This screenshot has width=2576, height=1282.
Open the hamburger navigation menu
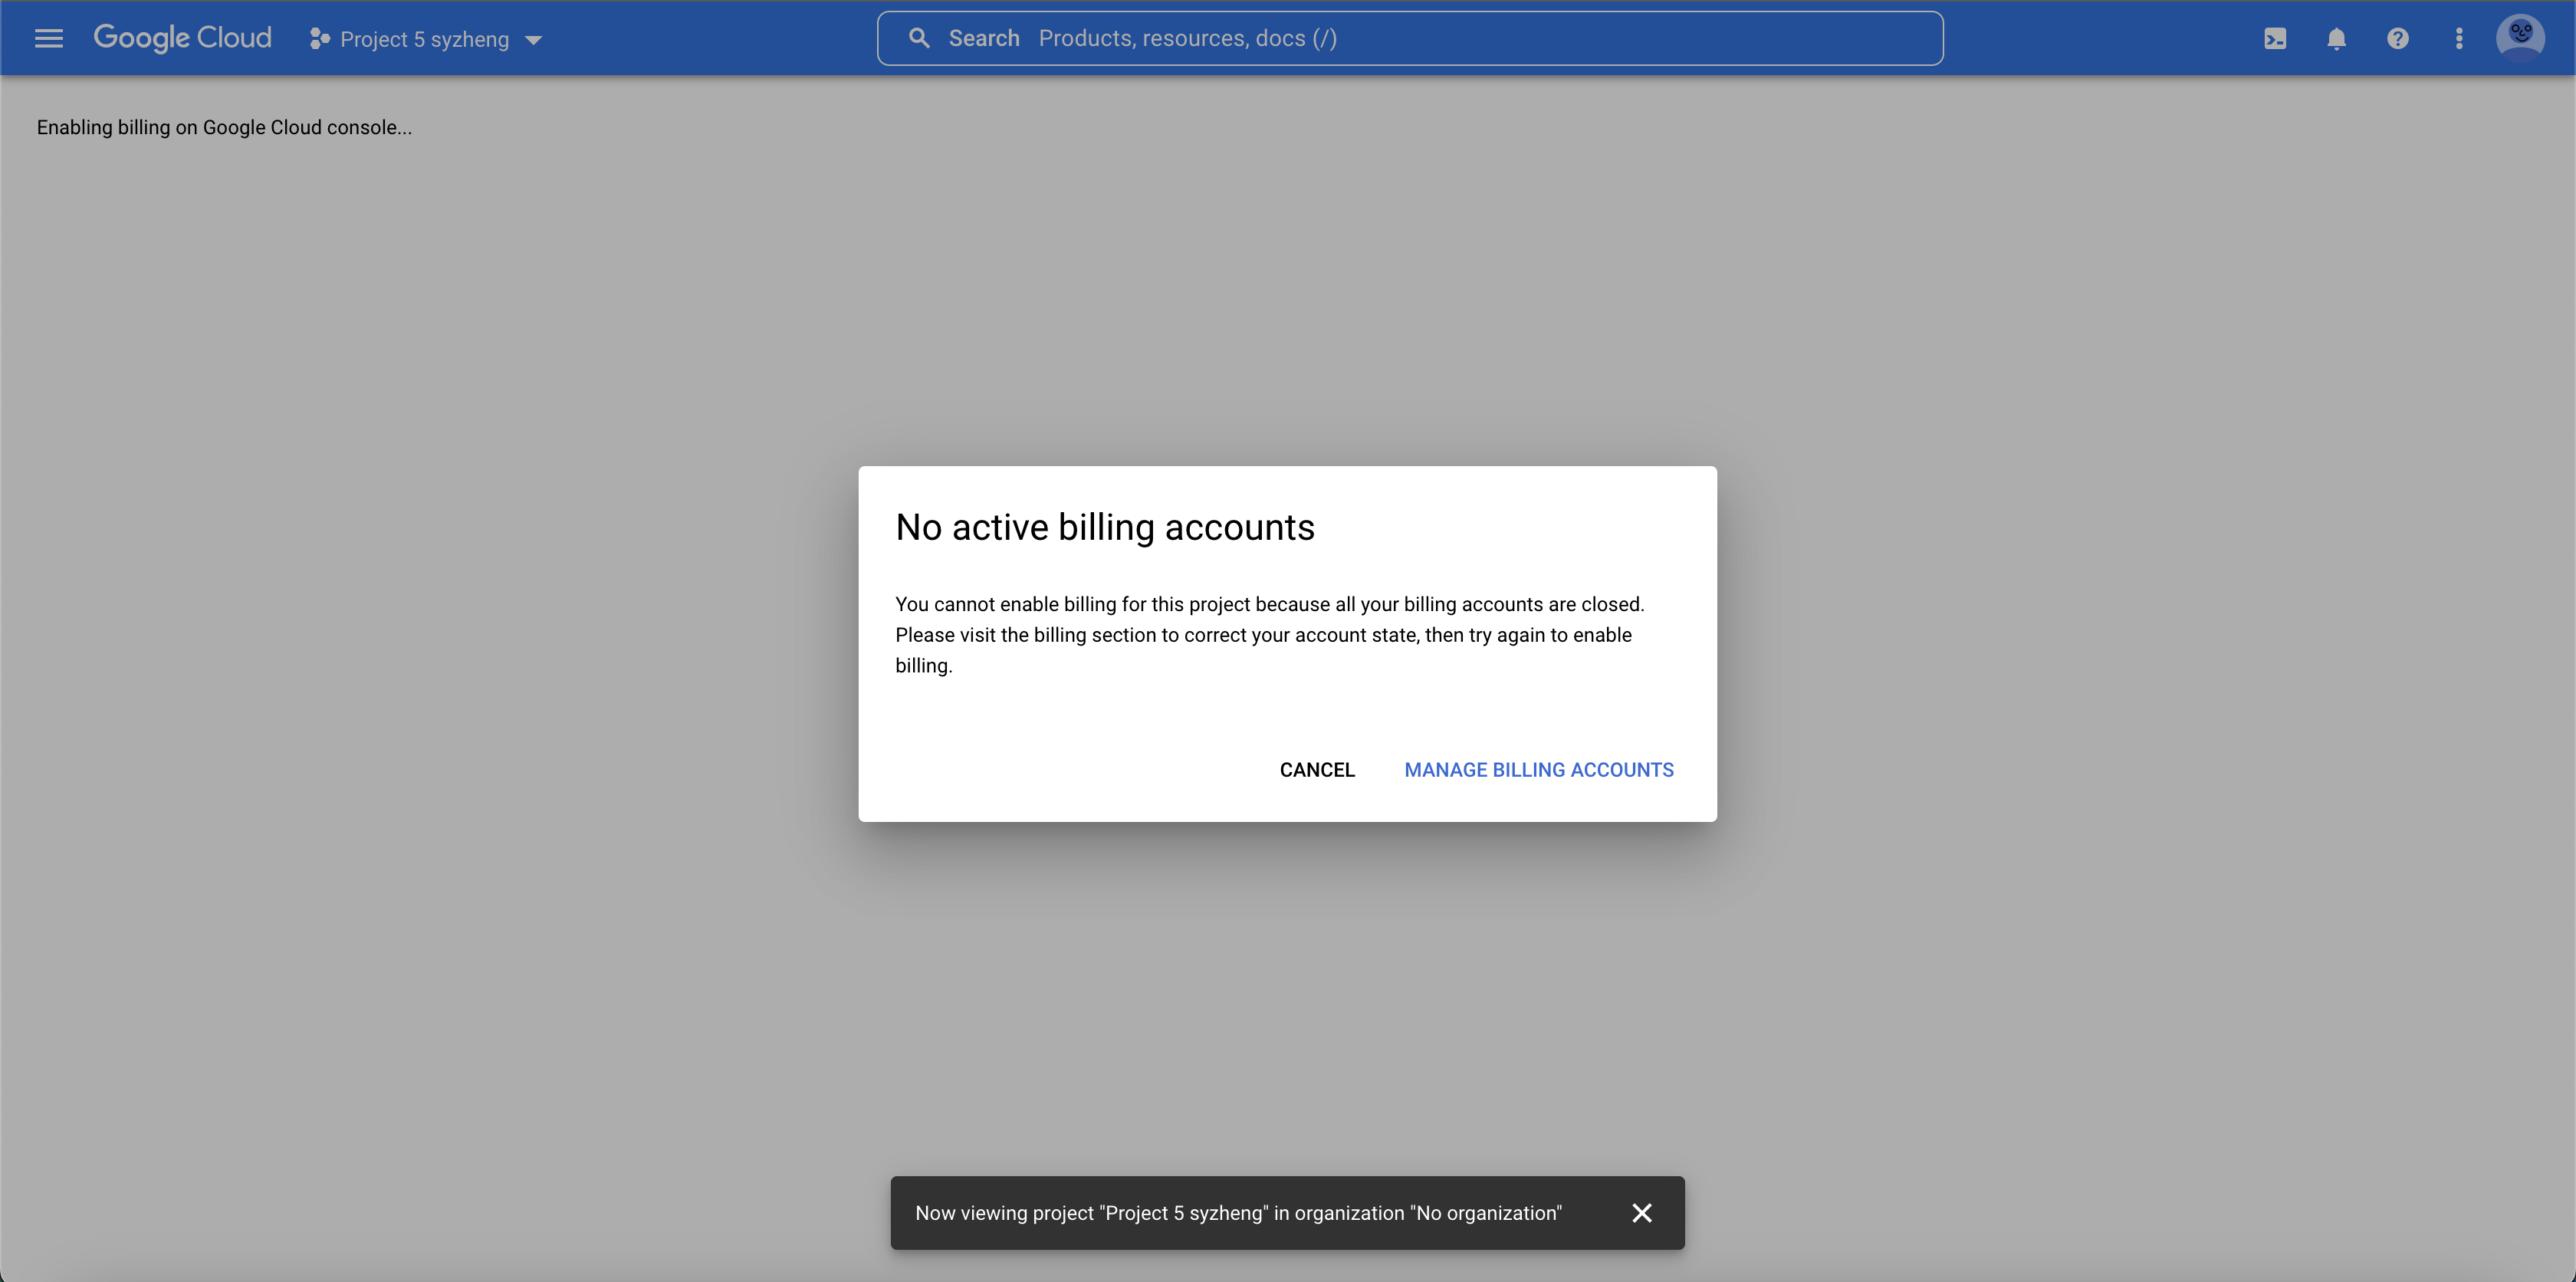click(48, 39)
